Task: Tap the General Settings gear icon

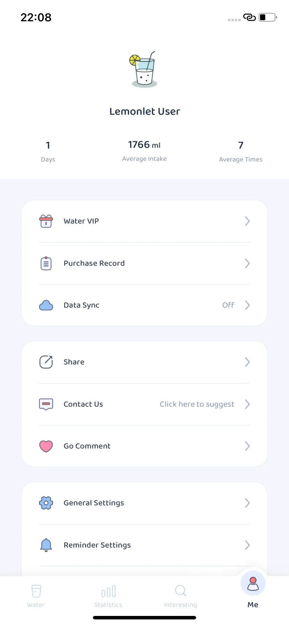Action: coord(46,503)
